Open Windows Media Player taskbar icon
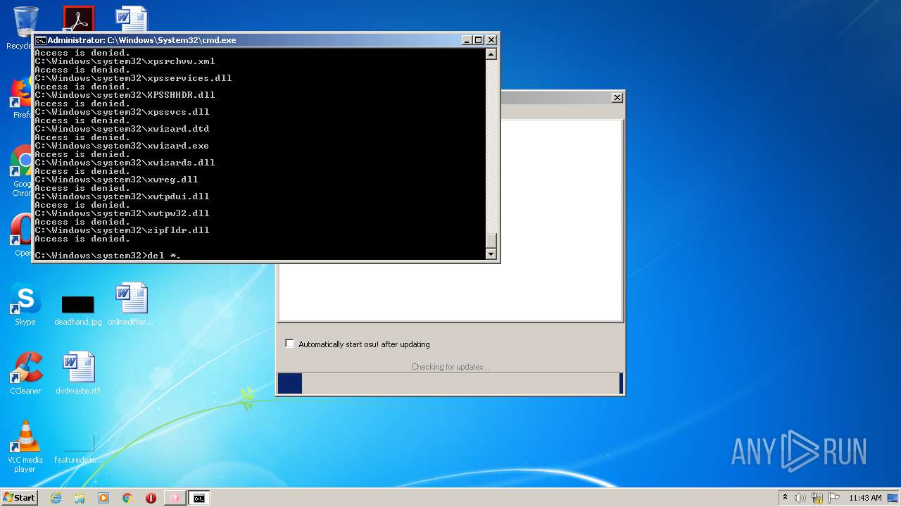 (x=103, y=498)
